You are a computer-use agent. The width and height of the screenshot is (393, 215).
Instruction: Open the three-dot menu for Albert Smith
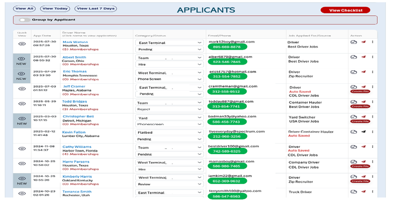[x=373, y=57]
